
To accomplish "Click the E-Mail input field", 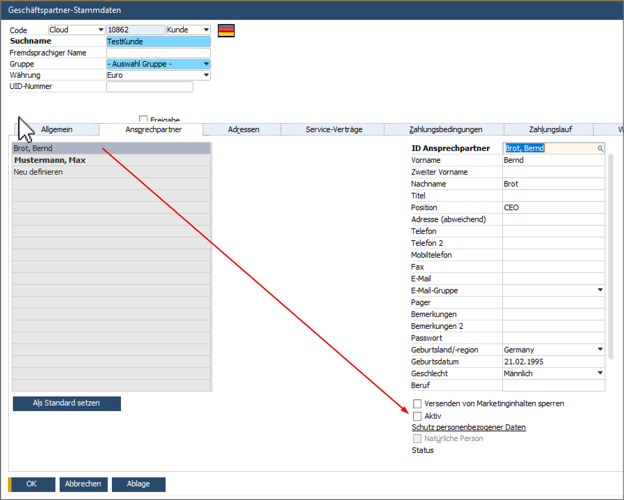I will coord(553,279).
